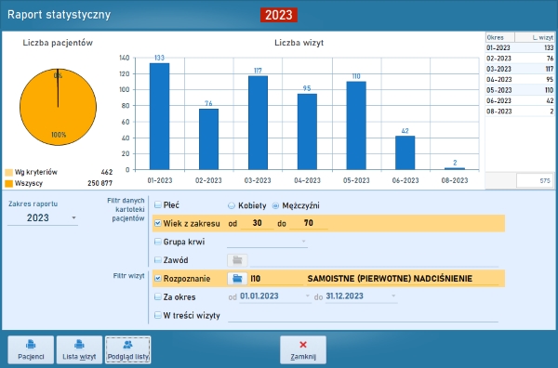
Task: Open Podgląd listy preview
Action: tap(128, 349)
